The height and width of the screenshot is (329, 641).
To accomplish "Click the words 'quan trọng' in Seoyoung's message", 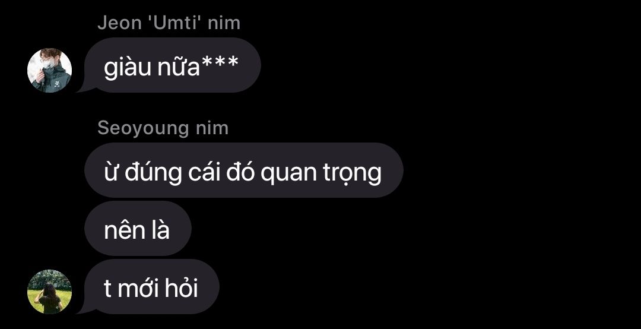I will pos(321,173).
